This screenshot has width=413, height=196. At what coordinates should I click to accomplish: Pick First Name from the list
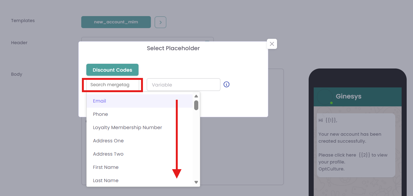pos(106,167)
